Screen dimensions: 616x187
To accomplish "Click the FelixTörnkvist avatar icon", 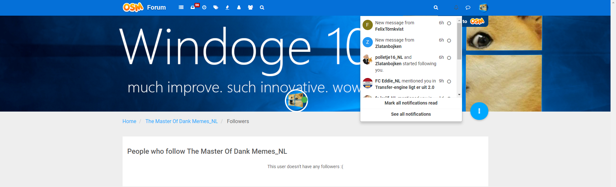I will [x=368, y=25].
